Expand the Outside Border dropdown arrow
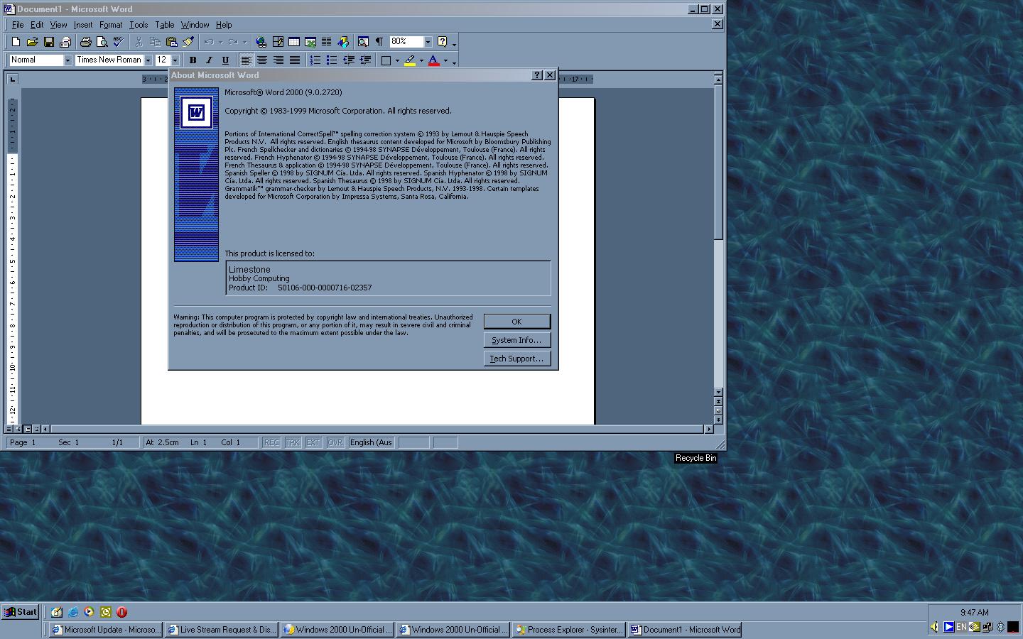The height and width of the screenshot is (639, 1023). [x=397, y=60]
